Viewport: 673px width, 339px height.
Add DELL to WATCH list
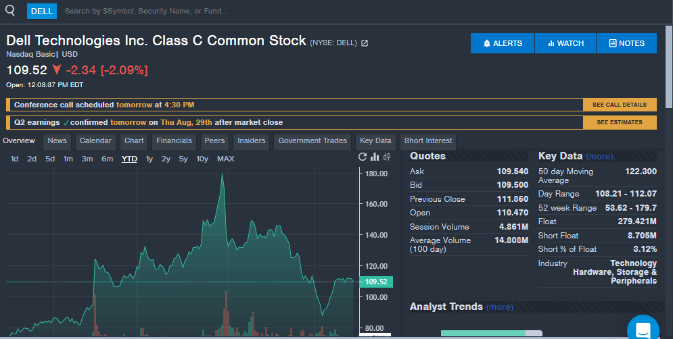point(565,43)
